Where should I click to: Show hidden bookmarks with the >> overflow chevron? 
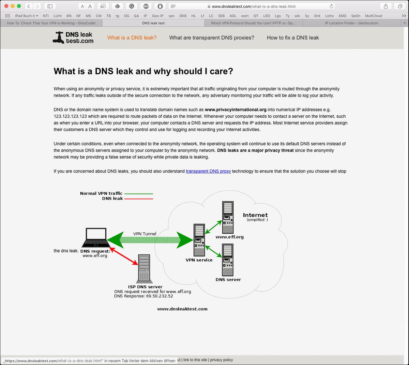[x=404, y=16]
